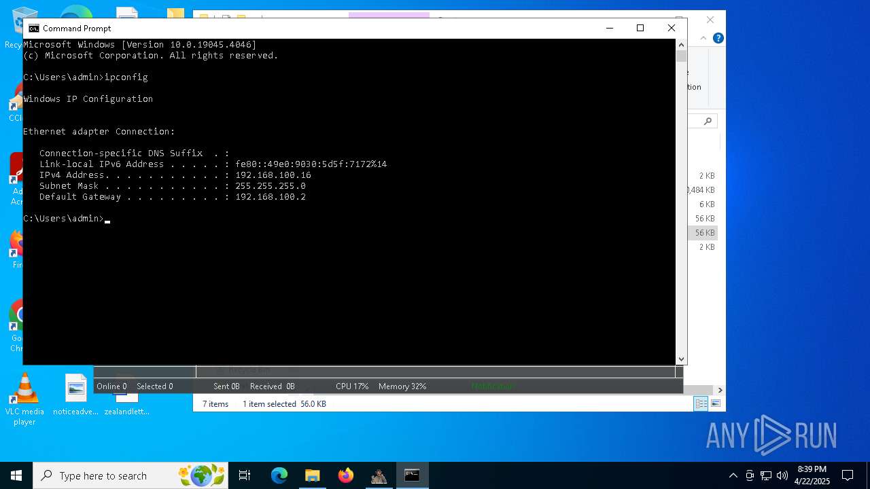The width and height of the screenshot is (870, 489).
Task: Open the Windows Start menu
Action: pos(16,475)
